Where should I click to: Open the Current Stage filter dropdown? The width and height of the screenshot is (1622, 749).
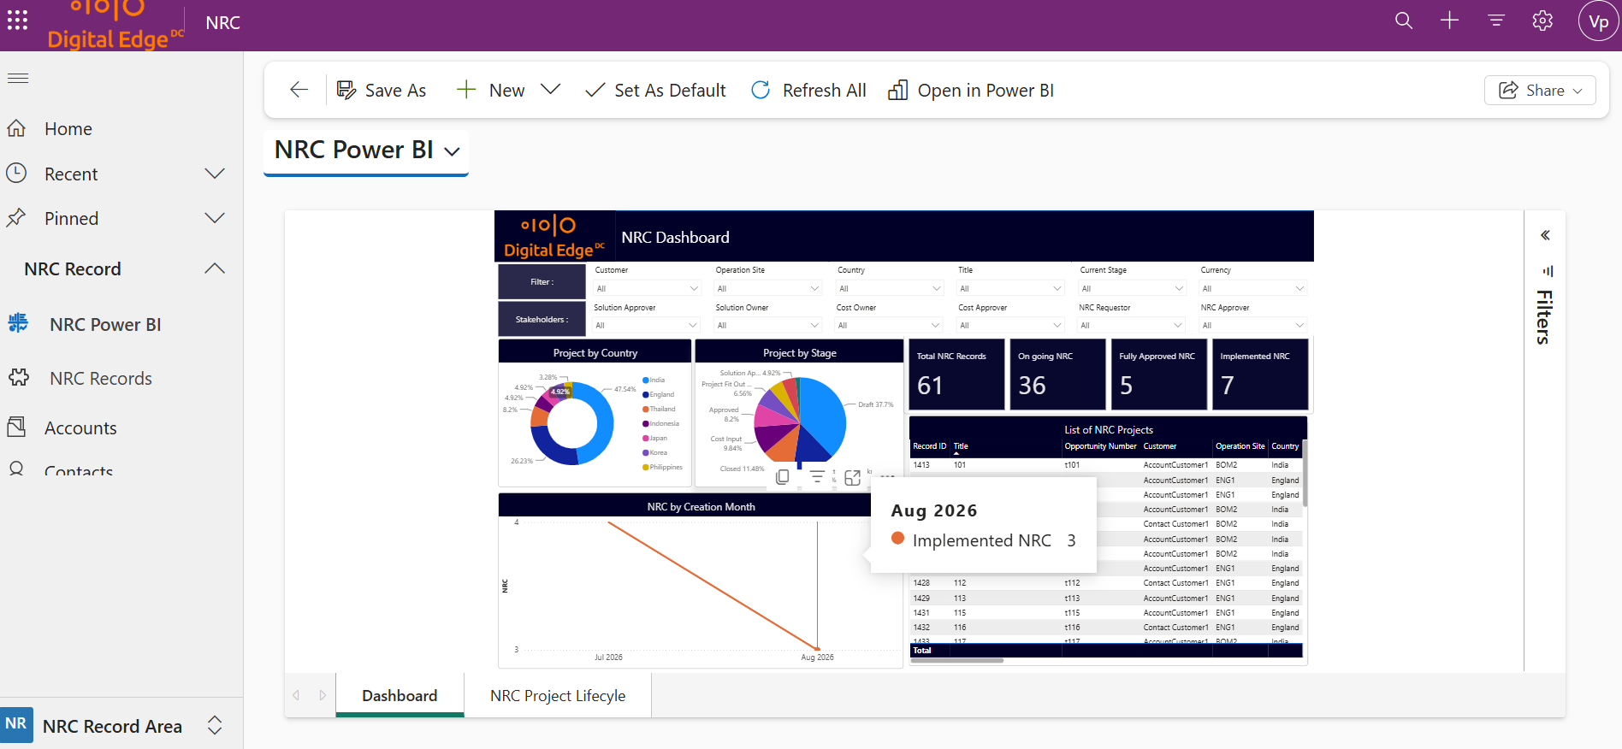coord(1132,288)
